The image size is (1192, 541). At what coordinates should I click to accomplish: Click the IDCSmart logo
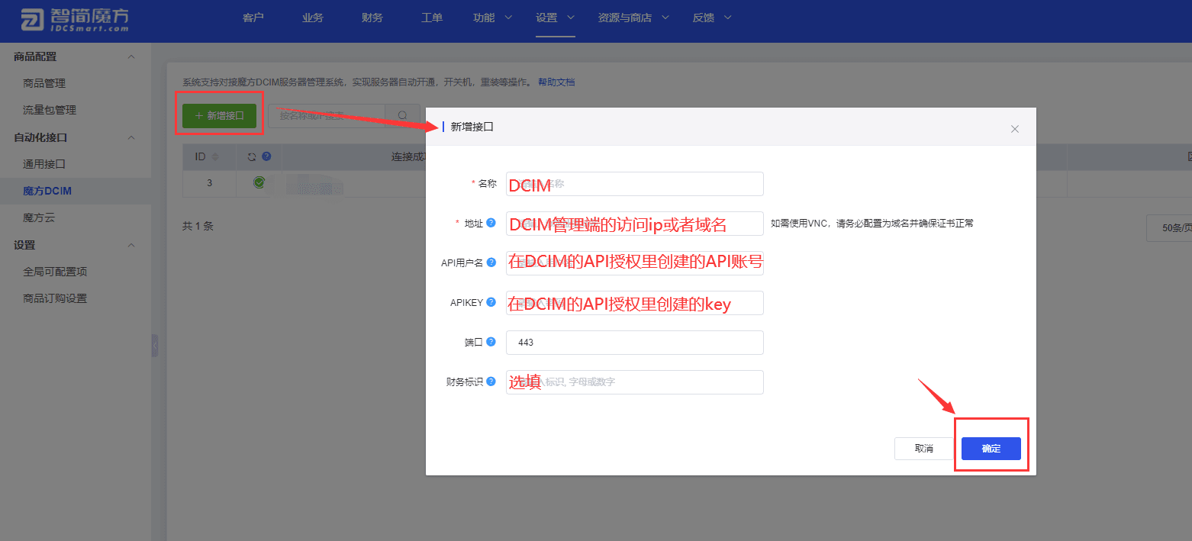pos(75,21)
